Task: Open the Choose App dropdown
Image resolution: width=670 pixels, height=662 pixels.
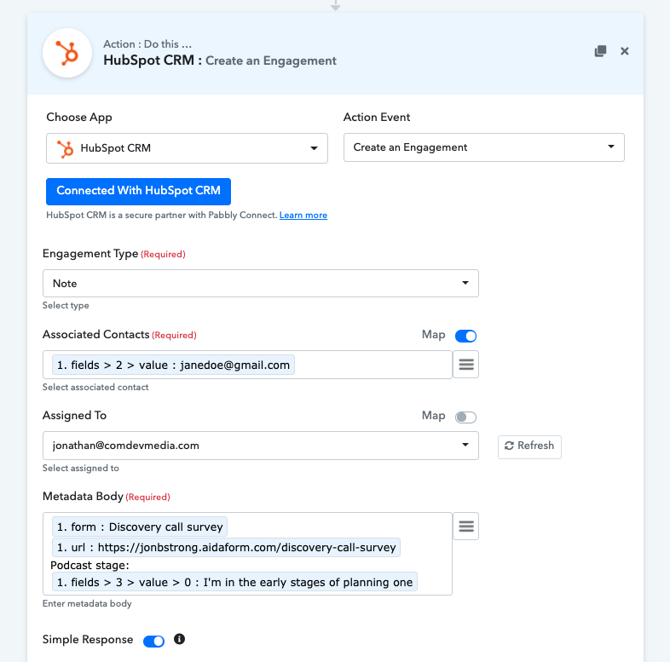Action: click(187, 148)
